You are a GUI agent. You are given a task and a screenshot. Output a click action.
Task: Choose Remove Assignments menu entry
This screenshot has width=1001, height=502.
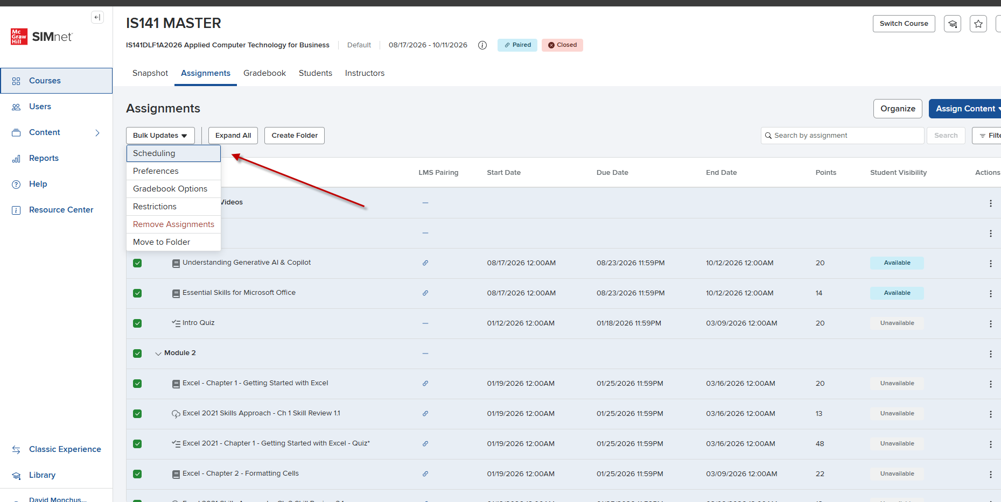coord(173,224)
